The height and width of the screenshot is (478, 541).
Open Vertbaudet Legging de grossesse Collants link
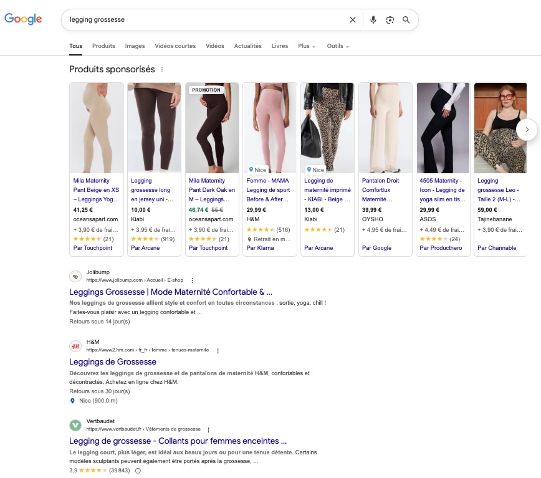[x=178, y=441]
